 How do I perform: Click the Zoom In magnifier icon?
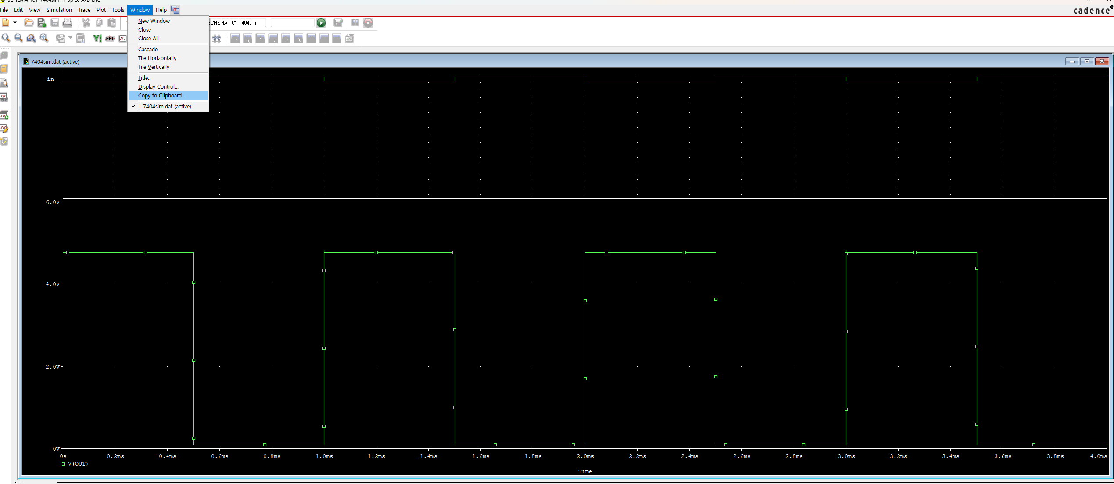(6, 39)
